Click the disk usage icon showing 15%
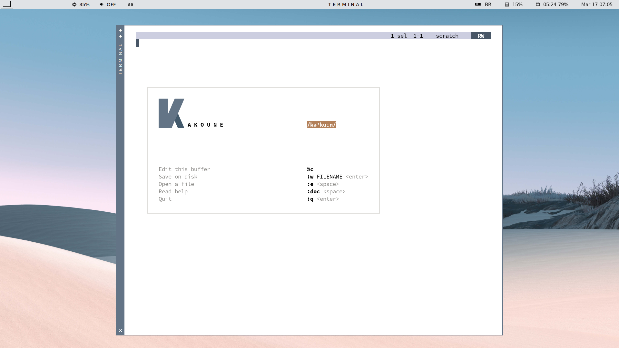The height and width of the screenshot is (348, 619). click(507, 5)
